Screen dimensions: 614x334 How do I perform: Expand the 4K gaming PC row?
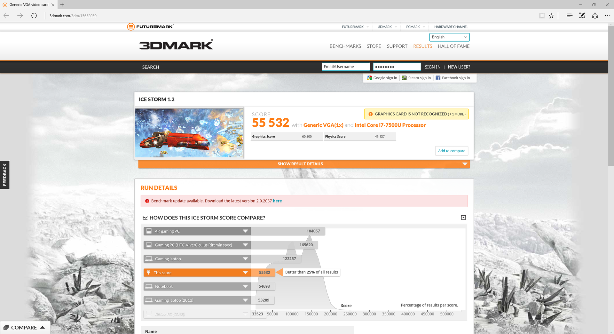(x=245, y=231)
